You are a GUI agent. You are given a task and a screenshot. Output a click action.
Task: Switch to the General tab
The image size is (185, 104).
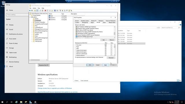tap(77, 21)
